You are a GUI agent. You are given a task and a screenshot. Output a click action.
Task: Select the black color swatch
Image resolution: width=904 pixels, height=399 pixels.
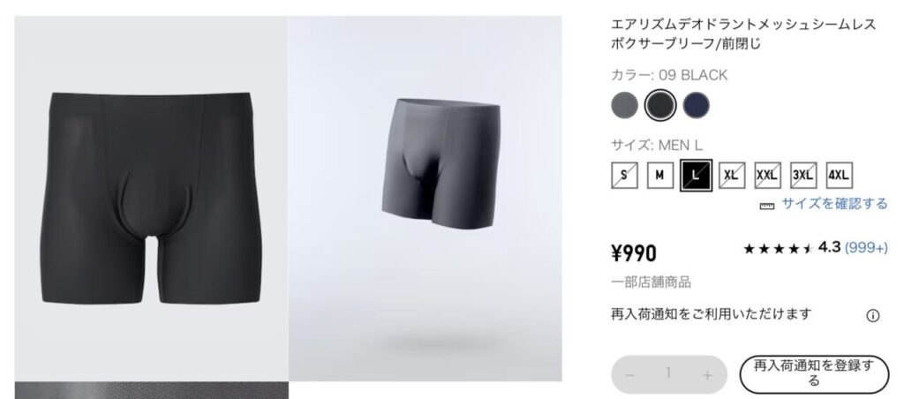(x=660, y=106)
